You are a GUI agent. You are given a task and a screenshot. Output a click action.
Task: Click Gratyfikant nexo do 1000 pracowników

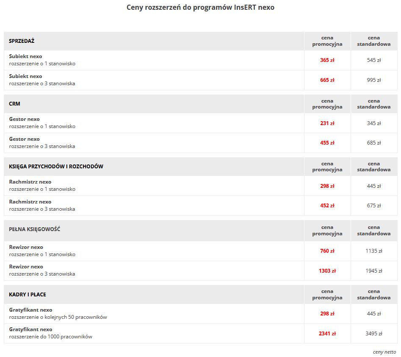click(51, 333)
